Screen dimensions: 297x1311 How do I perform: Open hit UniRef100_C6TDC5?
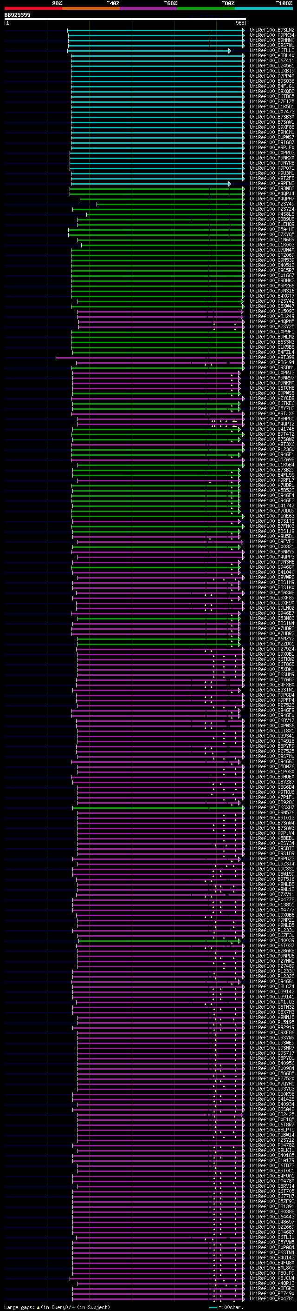271,96
